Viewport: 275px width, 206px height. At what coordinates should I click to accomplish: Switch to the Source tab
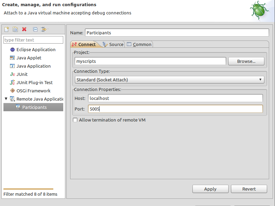113,45
